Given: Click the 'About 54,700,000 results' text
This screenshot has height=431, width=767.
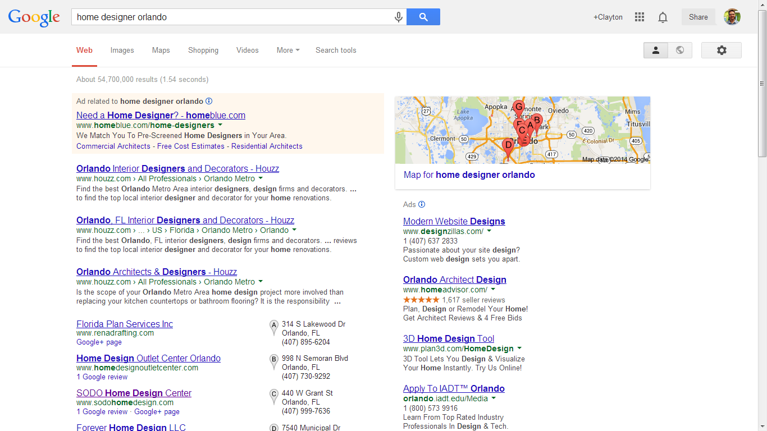Looking at the screenshot, I should tap(142, 79).
